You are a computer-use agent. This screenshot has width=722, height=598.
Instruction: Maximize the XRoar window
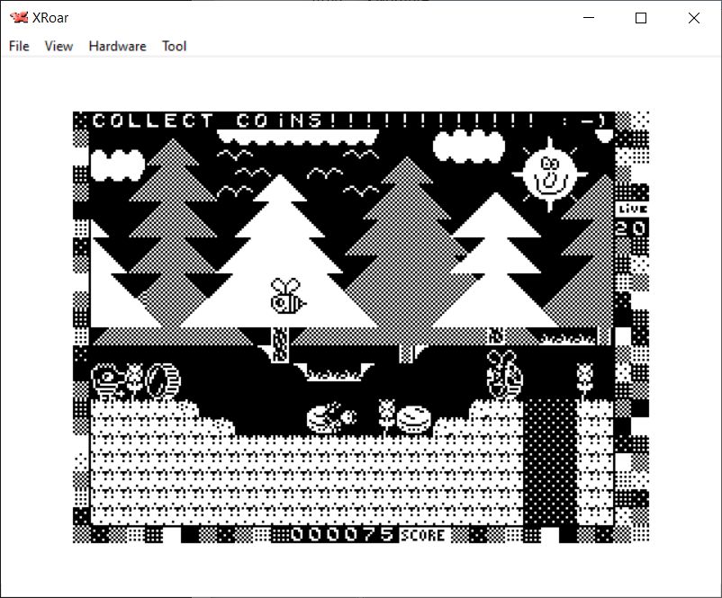click(x=641, y=18)
